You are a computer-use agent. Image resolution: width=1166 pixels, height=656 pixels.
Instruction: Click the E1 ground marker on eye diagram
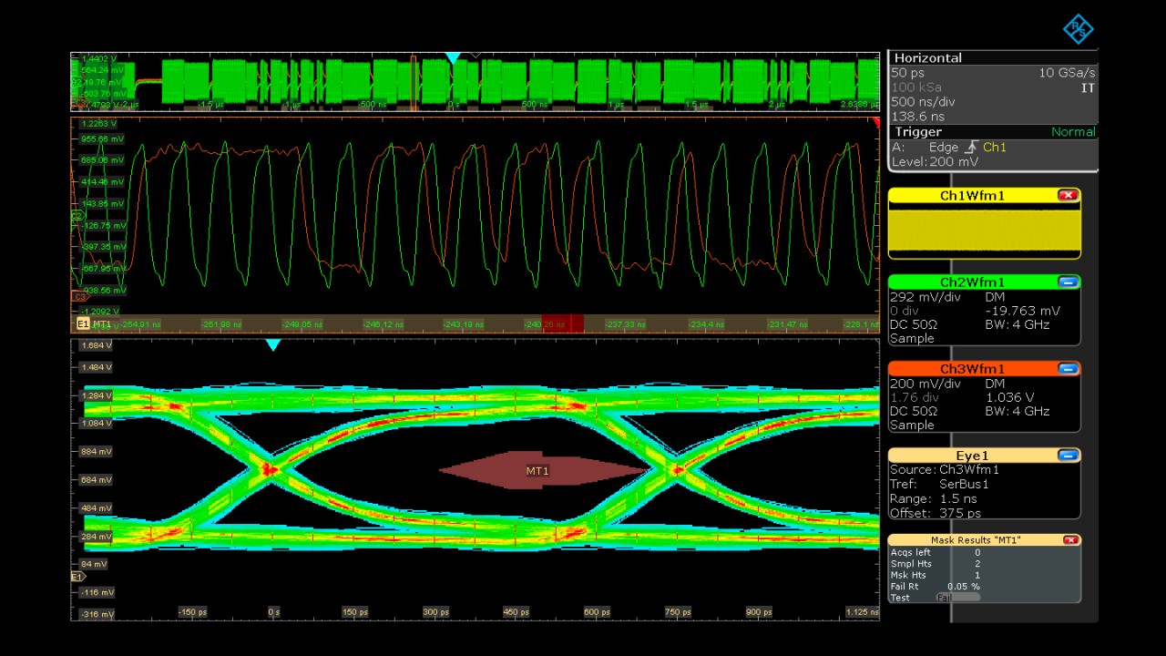(77, 577)
